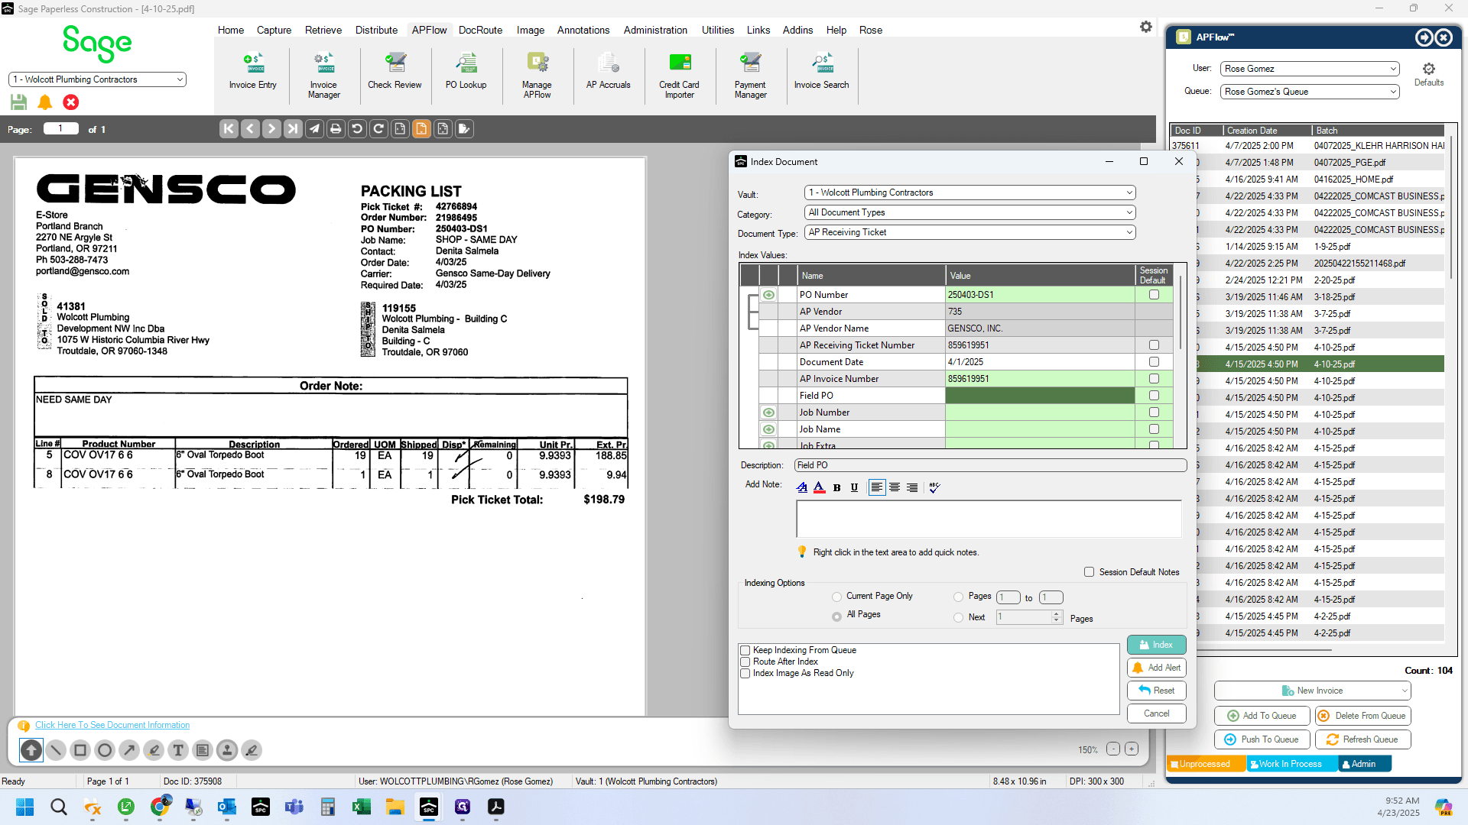Image resolution: width=1468 pixels, height=825 pixels.
Task: Open the Payment Manager
Action: [751, 76]
